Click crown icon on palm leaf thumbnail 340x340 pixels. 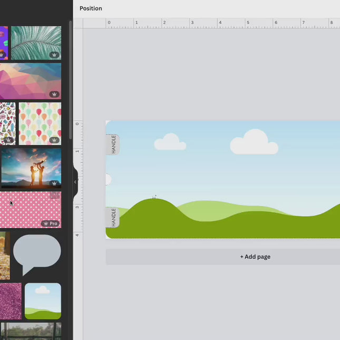pyautogui.click(x=54, y=55)
